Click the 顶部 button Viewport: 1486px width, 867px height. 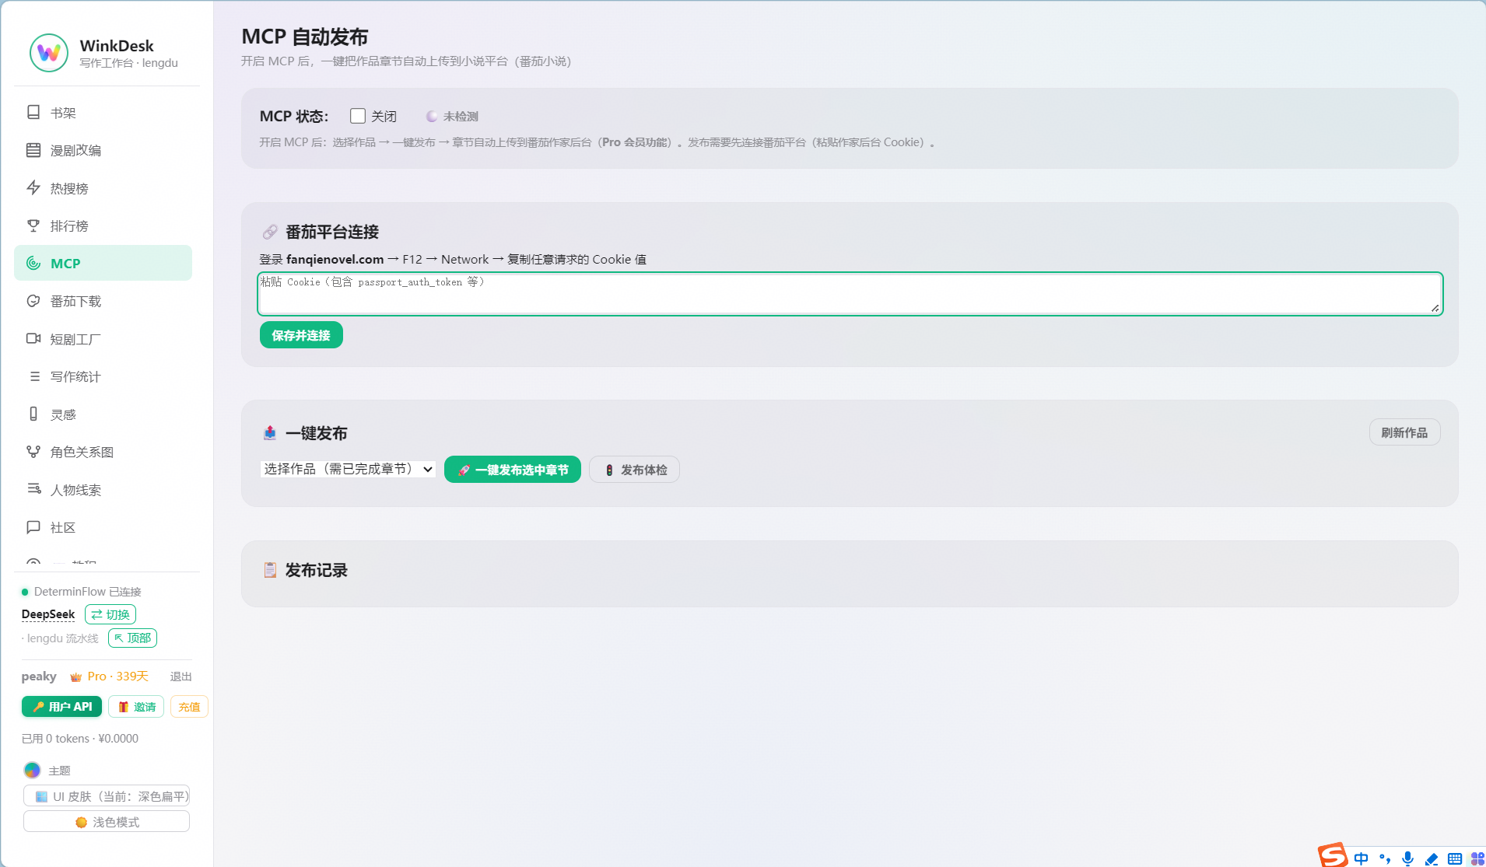[x=132, y=638]
